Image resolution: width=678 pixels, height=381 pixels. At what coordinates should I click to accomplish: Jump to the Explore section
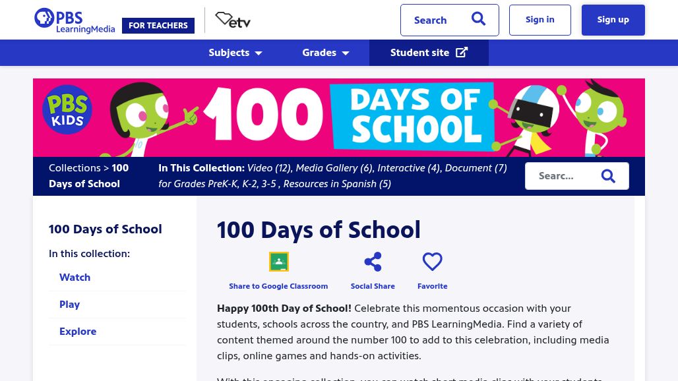coord(78,332)
